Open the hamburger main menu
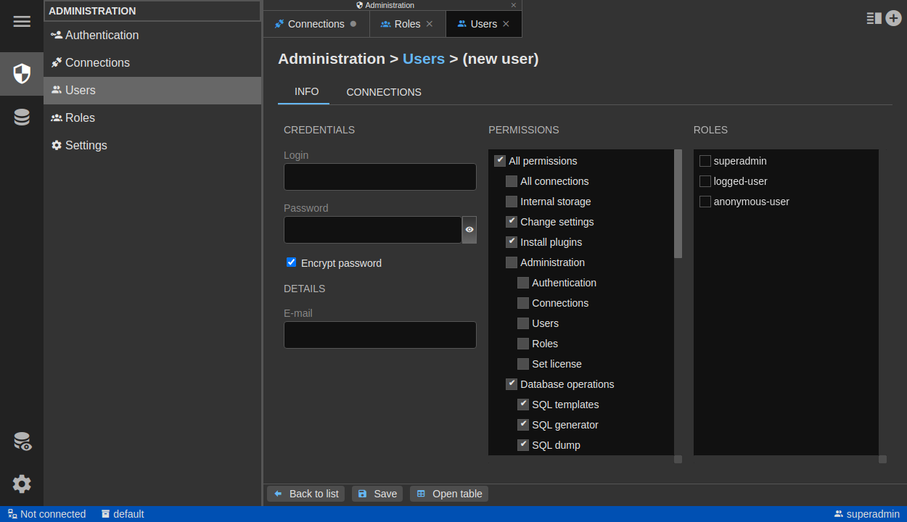The height and width of the screenshot is (522, 907). (x=22, y=21)
